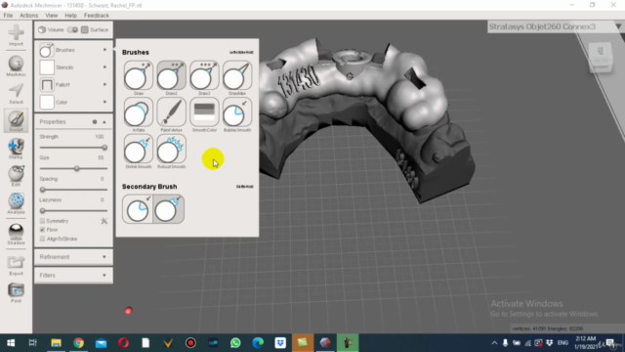Expand the Falloff flyout arrow
The image size is (625, 352).
(104, 85)
